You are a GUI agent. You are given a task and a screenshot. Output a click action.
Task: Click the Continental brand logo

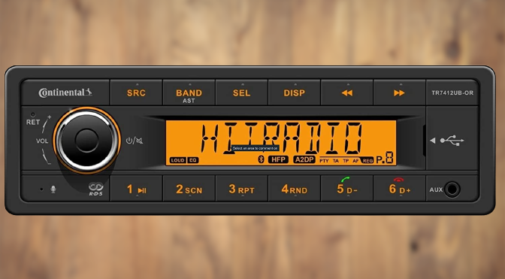click(65, 92)
